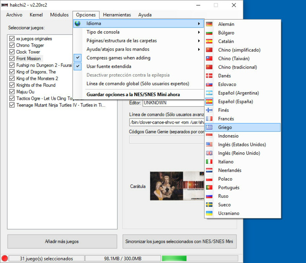Expand Ayuda/atajos para los mandos submenu
Screen dimensions: 306x263
click(x=199, y=49)
